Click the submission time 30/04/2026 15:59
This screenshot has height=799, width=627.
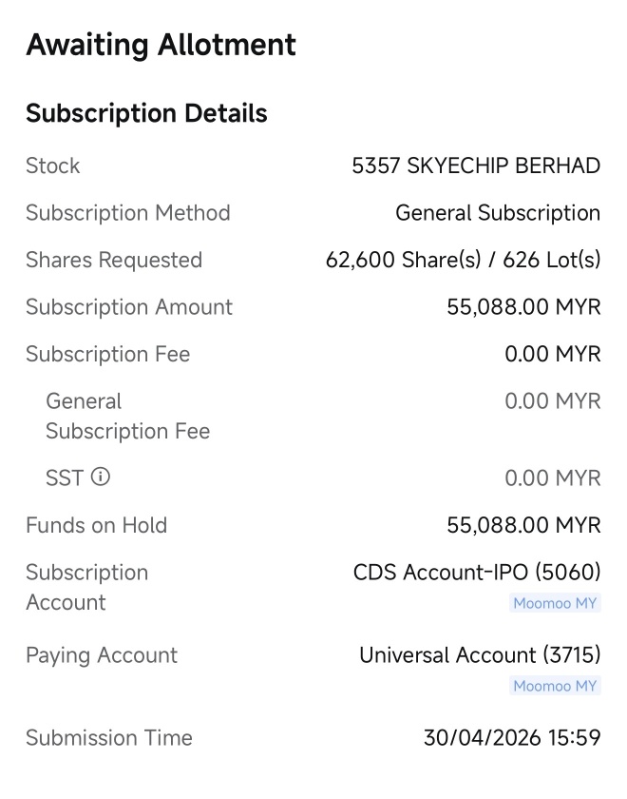pos(512,738)
